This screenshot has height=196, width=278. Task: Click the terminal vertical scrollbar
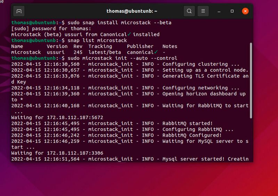coord(251,80)
